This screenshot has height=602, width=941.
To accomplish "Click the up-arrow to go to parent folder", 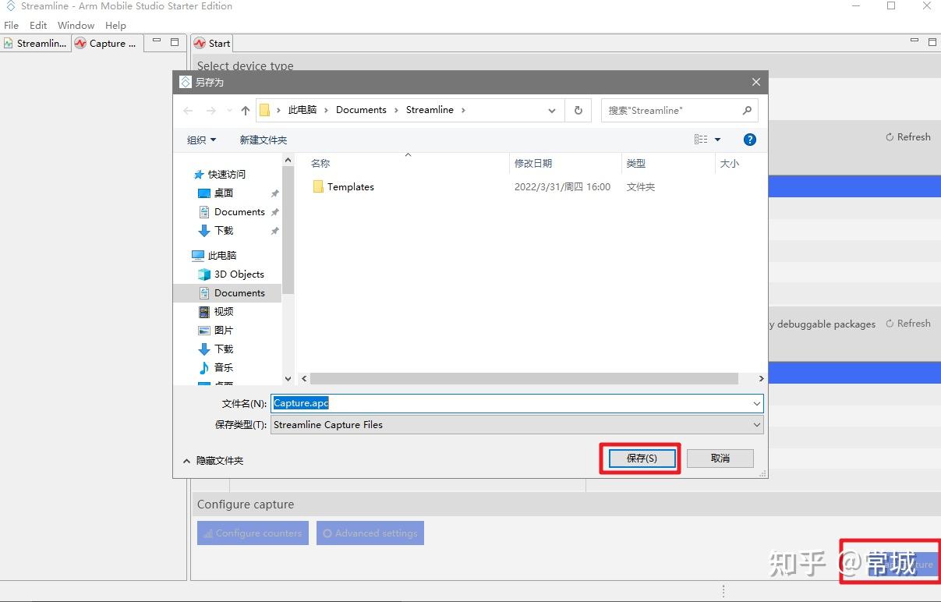I will [x=245, y=110].
